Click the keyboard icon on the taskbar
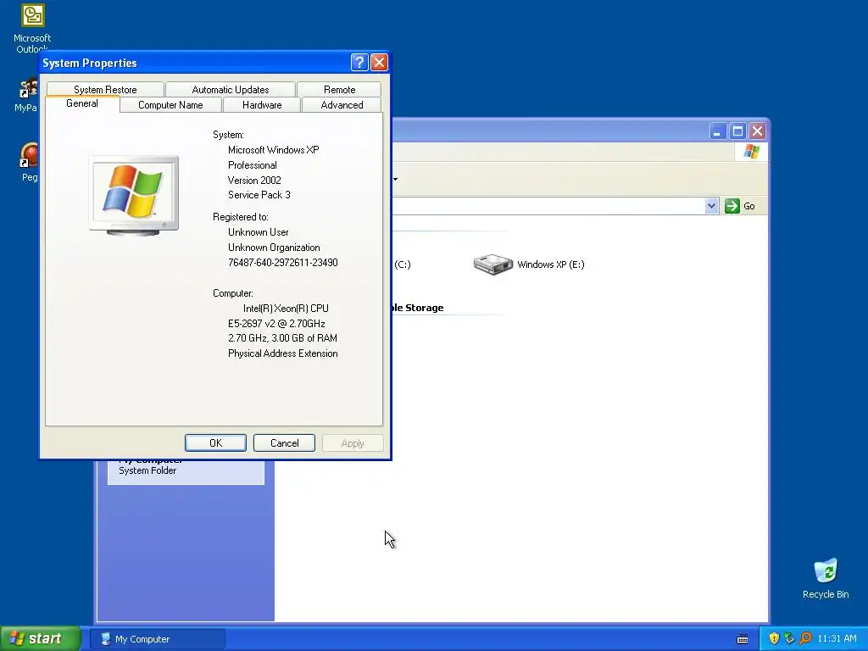The width and height of the screenshot is (868, 651). pos(743,639)
